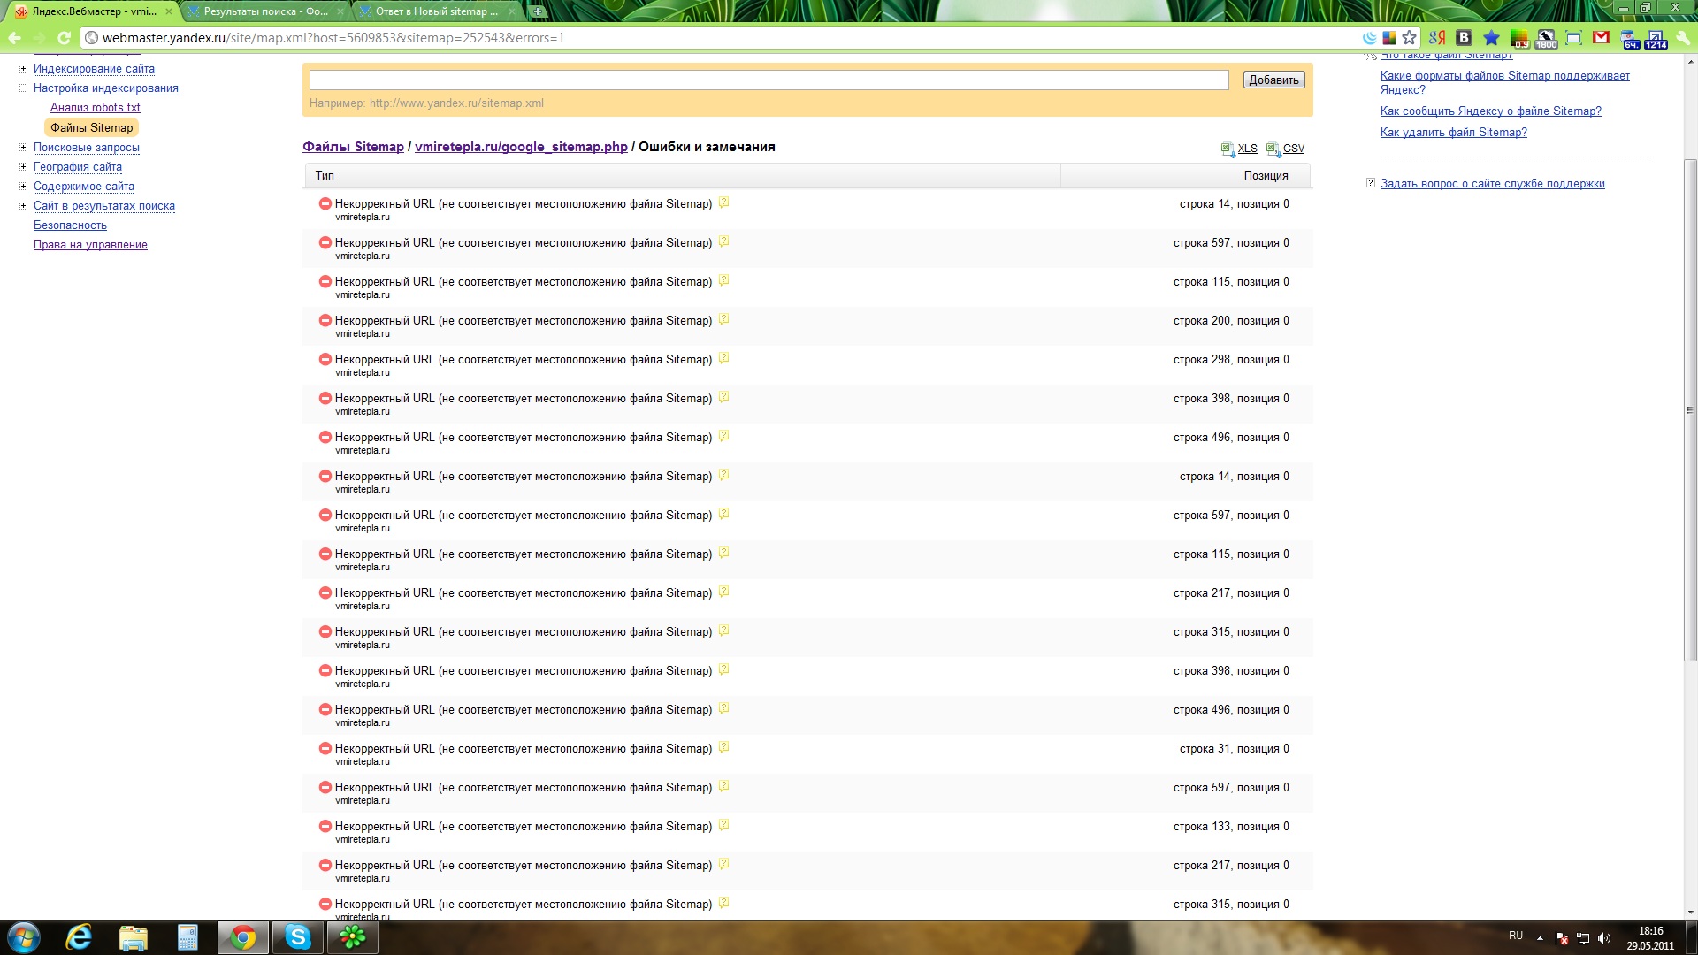Click the browser address bar

725,37
